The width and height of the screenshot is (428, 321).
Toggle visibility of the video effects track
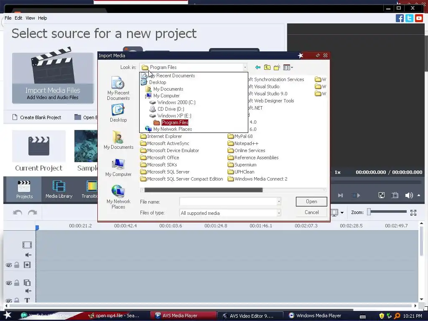coord(8,265)
